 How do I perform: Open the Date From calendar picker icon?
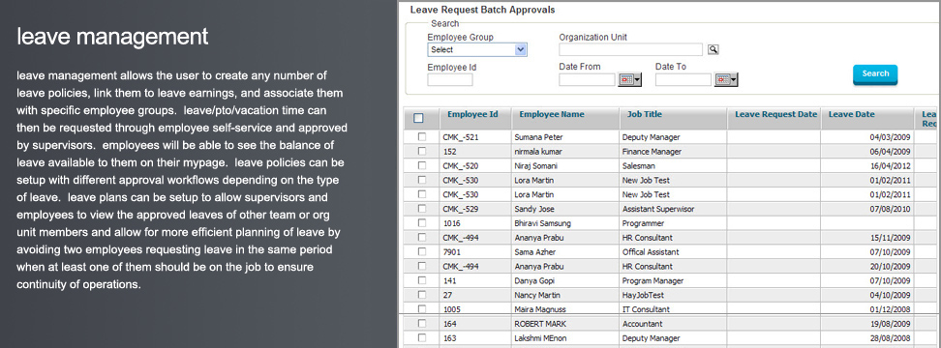pos(629,79)
